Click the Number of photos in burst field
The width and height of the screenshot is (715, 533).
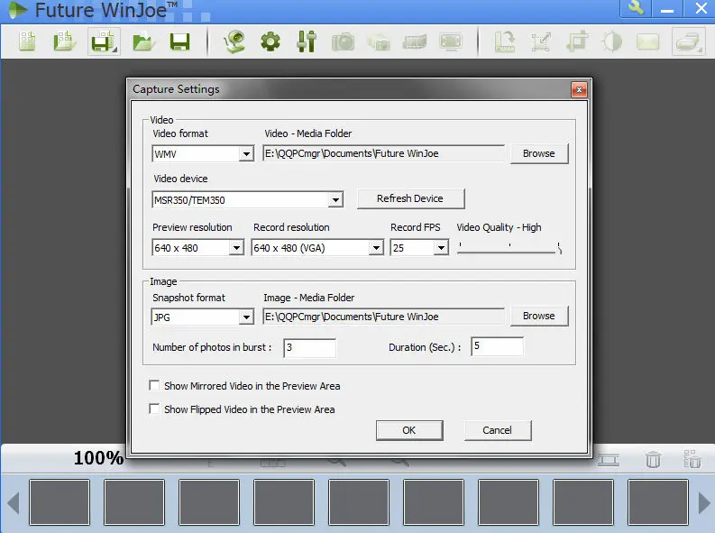309,348
